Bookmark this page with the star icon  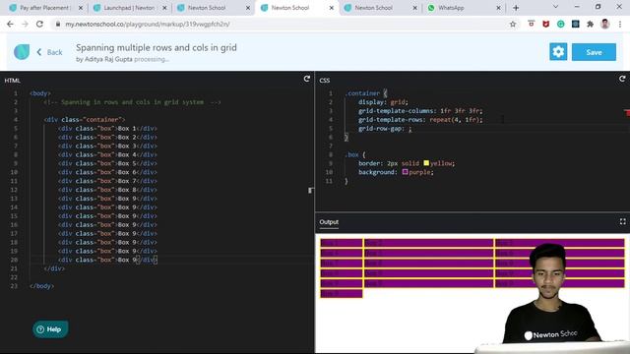click(513, 24)
